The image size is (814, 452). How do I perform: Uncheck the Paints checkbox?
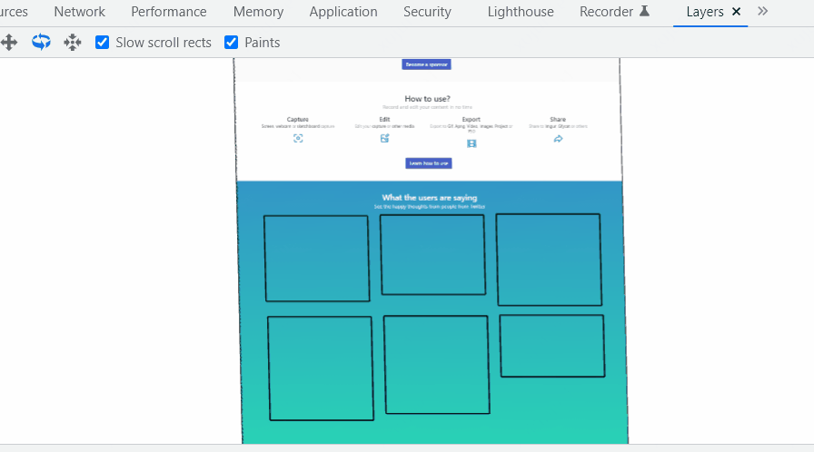231,43
